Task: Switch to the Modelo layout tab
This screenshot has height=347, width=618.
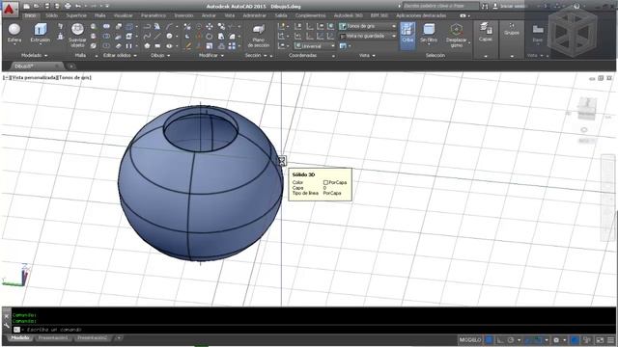Action: click(x=19, y=338)
